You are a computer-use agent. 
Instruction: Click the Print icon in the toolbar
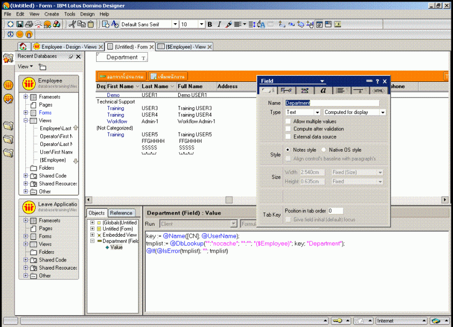coord(29,25)
